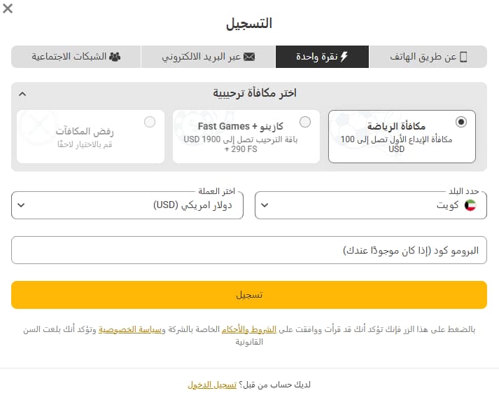This screenshot has height=400, width=499.
Task: Select the reject bonuses radio button (رفض المكافآت)
Action: tap(150, 122)
